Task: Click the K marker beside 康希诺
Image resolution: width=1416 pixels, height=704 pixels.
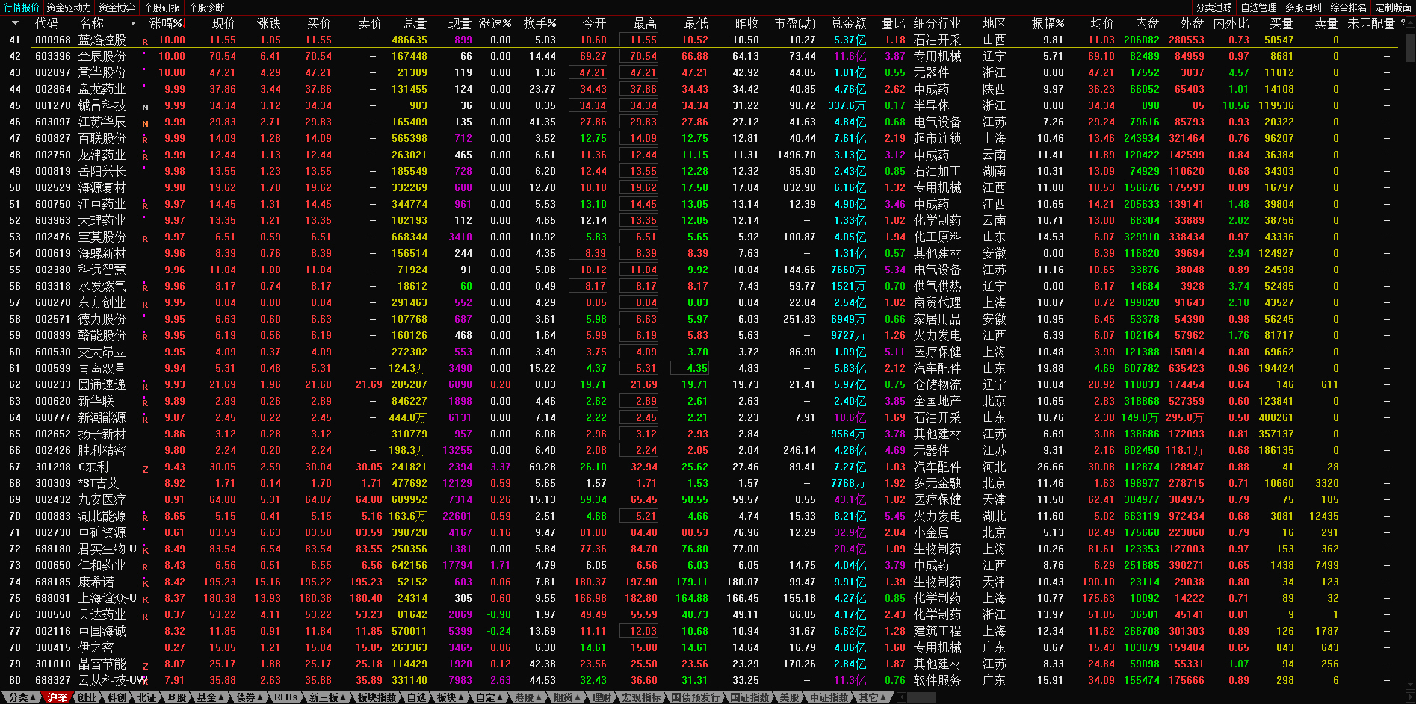Action: (145, 584)
